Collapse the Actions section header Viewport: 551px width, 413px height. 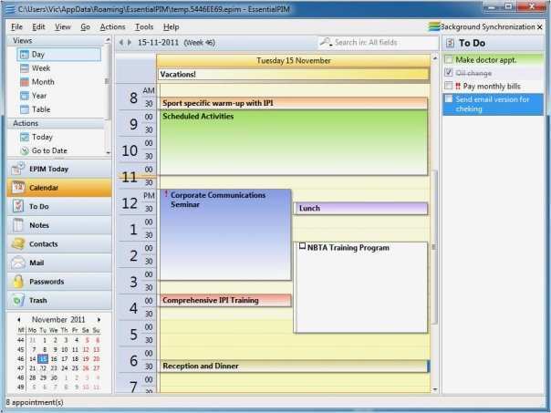coord(57,123)
